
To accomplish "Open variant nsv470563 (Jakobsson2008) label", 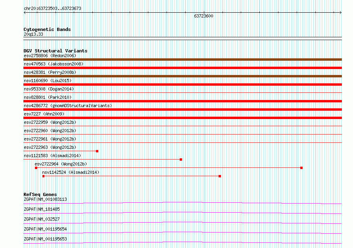I will (x=54, y=64).
